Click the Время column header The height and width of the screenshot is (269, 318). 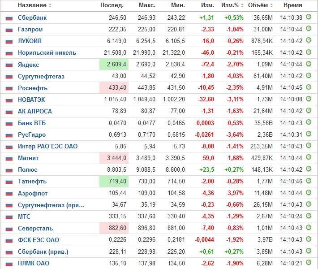click(x=292, y=5)
